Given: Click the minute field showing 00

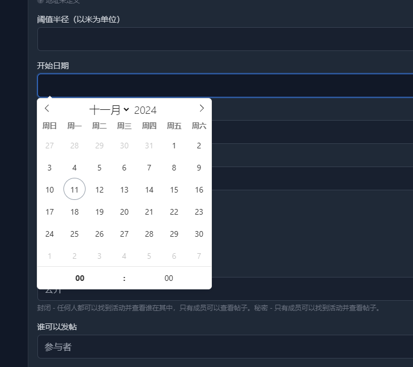Looking at the screenshot, I should (x=168, y=278).
